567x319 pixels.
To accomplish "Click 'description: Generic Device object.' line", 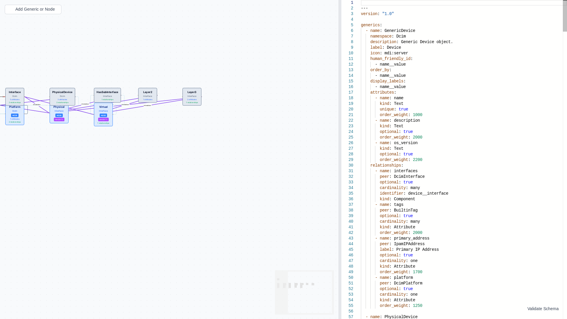I will coord(412,42).
